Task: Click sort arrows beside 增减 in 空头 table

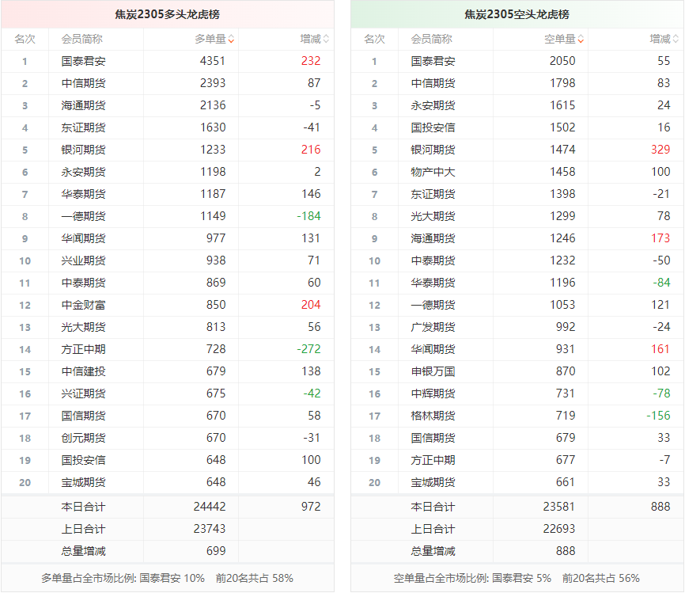Action: [x=676, y=39]
